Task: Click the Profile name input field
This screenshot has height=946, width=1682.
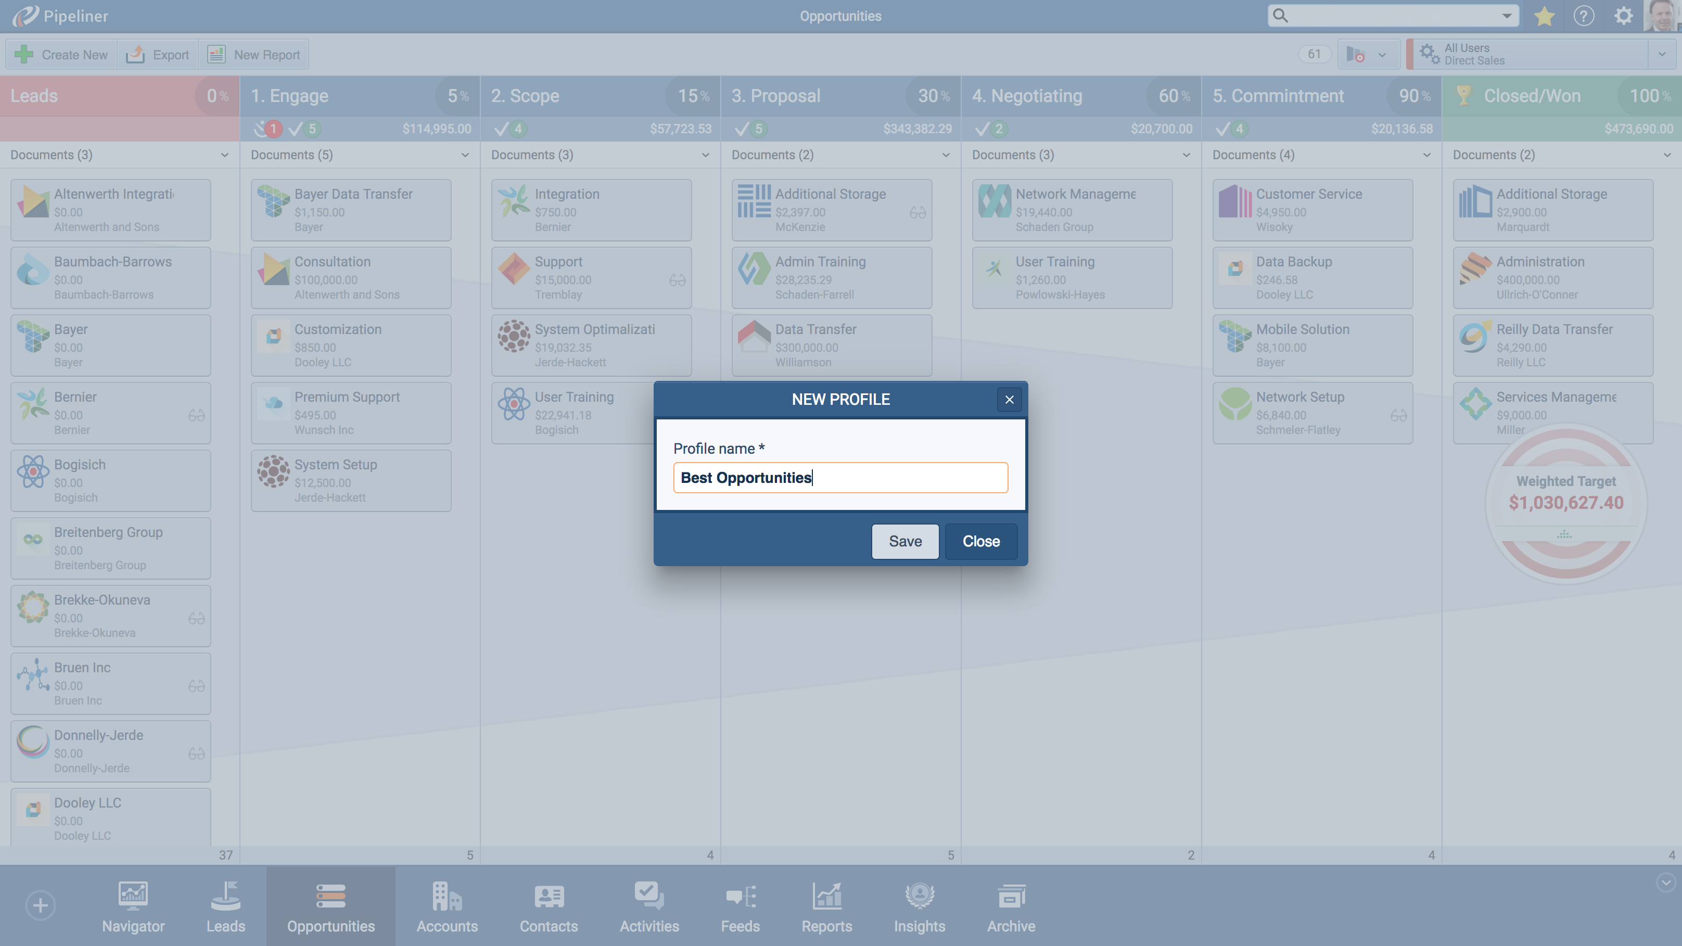Action: pyautogui.click(x=840, y=478)
